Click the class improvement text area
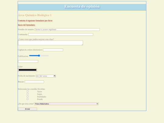Image resolution: width=164 pixels, height=123 pixels. [x=50, y=43]
